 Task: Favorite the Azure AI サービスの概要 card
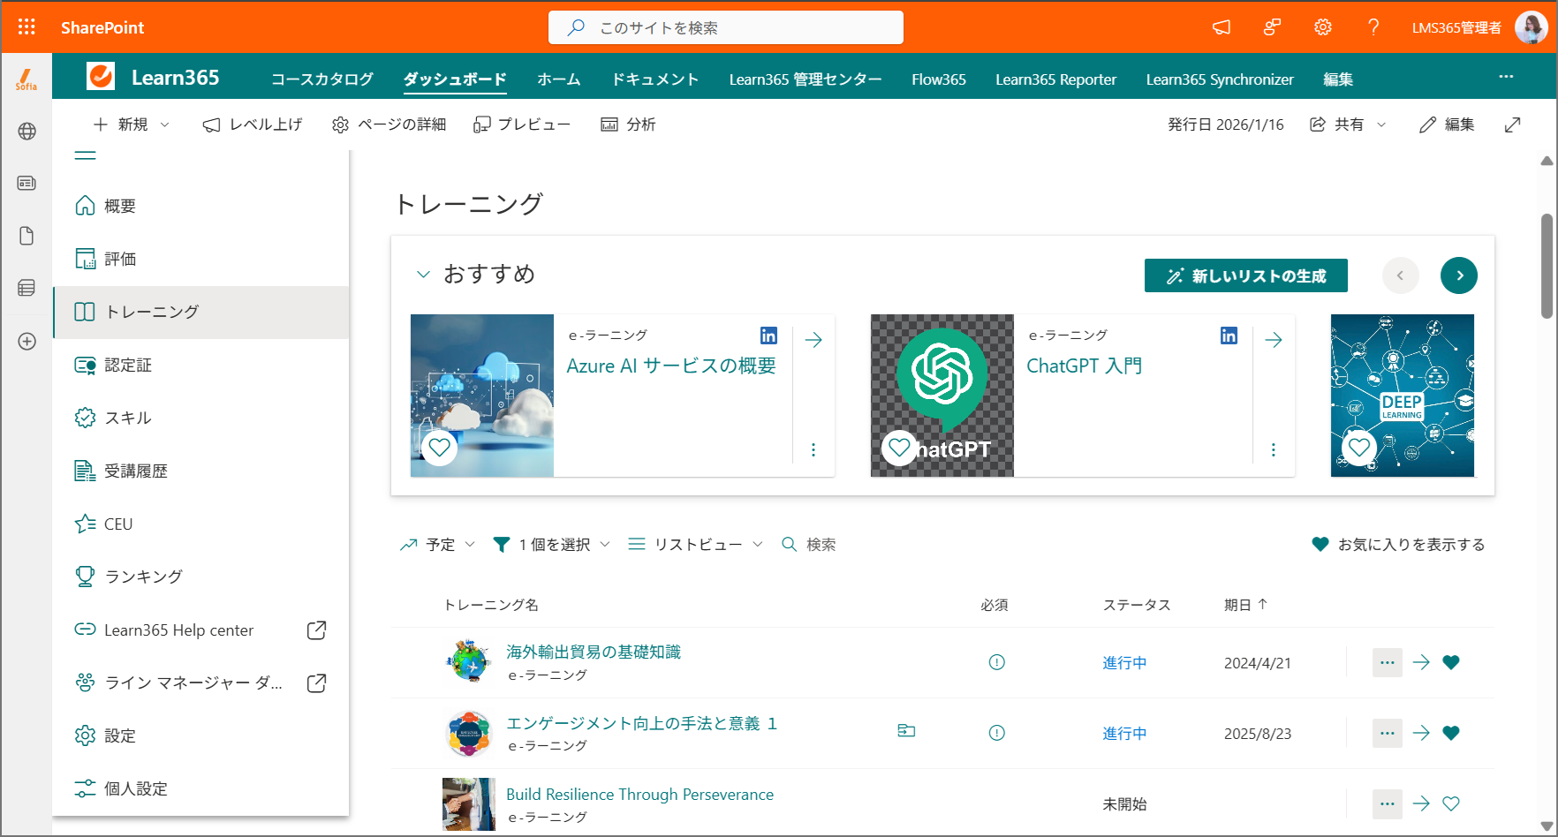[x=439, y=449]
